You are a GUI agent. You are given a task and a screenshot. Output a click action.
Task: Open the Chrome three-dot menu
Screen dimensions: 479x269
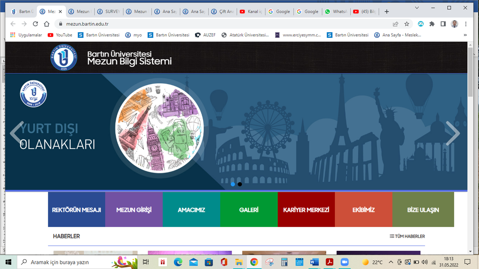[x=466, y=24]
